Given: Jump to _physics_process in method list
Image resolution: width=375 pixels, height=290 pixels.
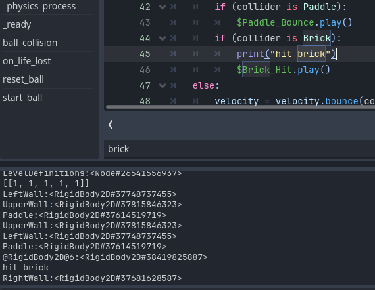Looking at the screenshot, I should coord(39,6).
